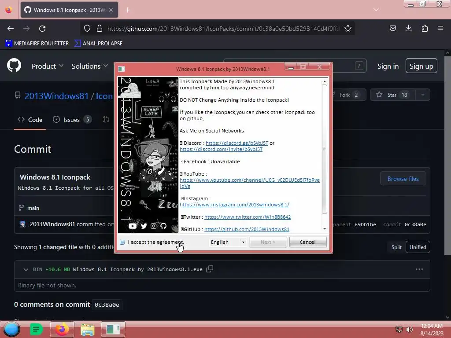This screenshot has width=451, height=338.
Task: Open the Star button dropdown arrow
Action: (423, 95)
